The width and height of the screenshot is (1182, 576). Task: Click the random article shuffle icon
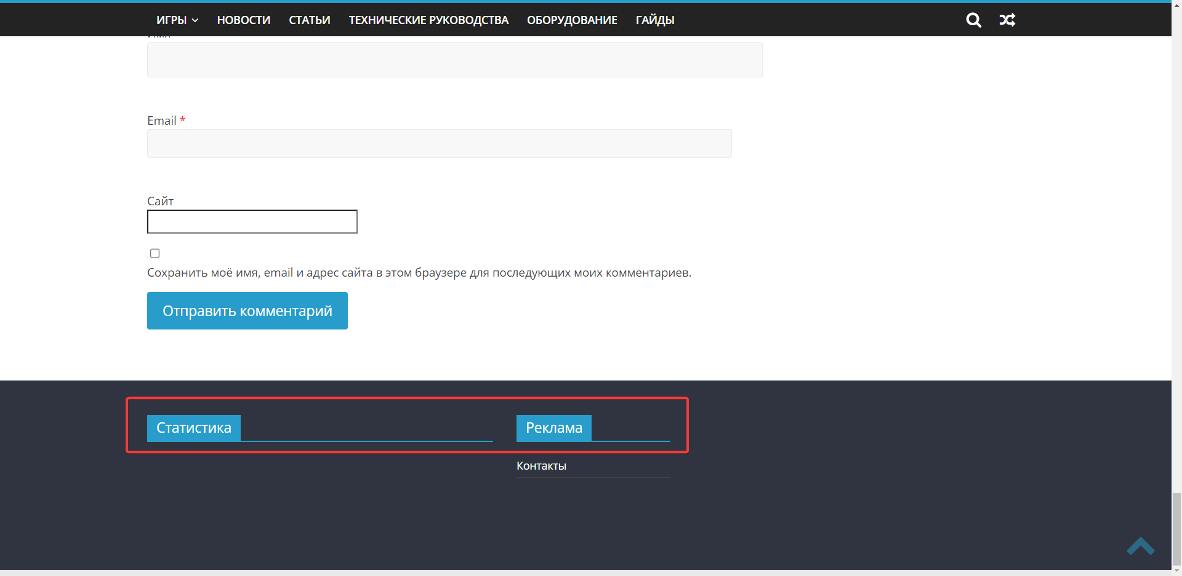point(1008,20)
